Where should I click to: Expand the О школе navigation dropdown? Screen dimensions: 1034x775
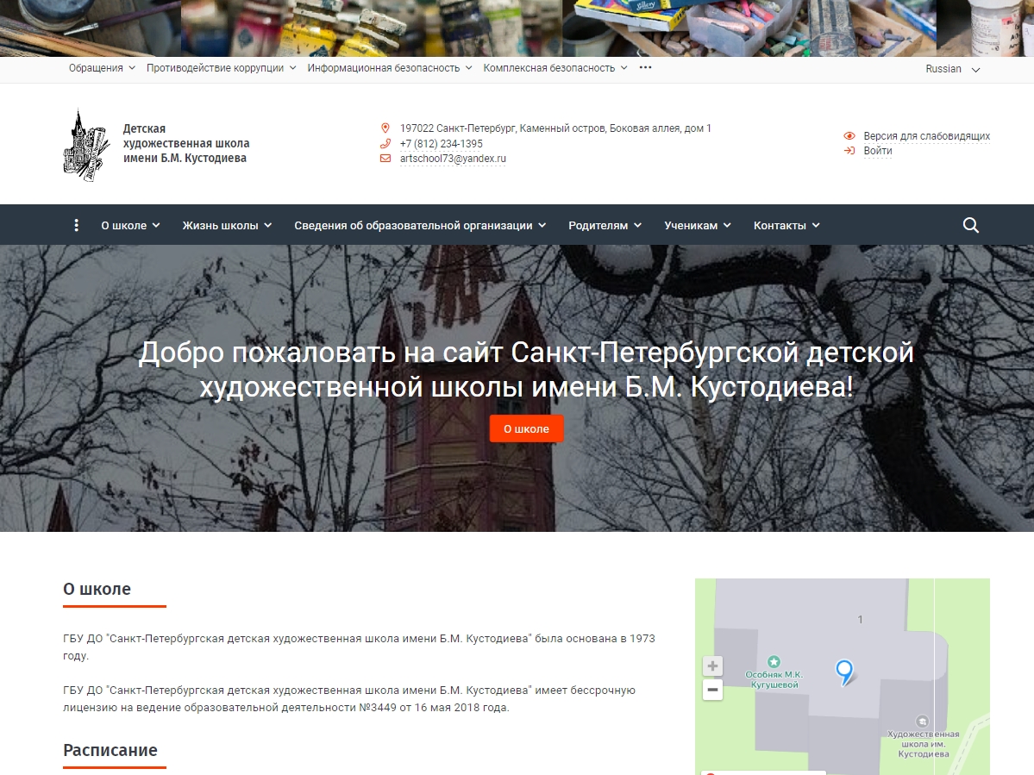(x=128, y=225)
